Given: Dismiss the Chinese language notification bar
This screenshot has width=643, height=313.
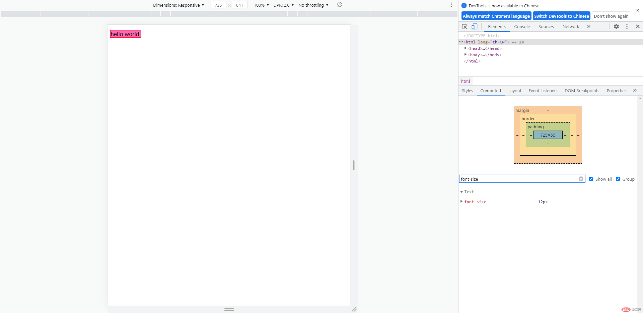Looking at the screenshot, I should pyautogui.click(x=638, y=10).
